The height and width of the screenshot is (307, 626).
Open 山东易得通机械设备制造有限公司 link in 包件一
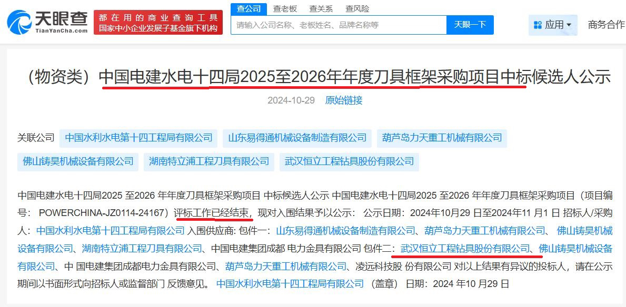[346, 230]
